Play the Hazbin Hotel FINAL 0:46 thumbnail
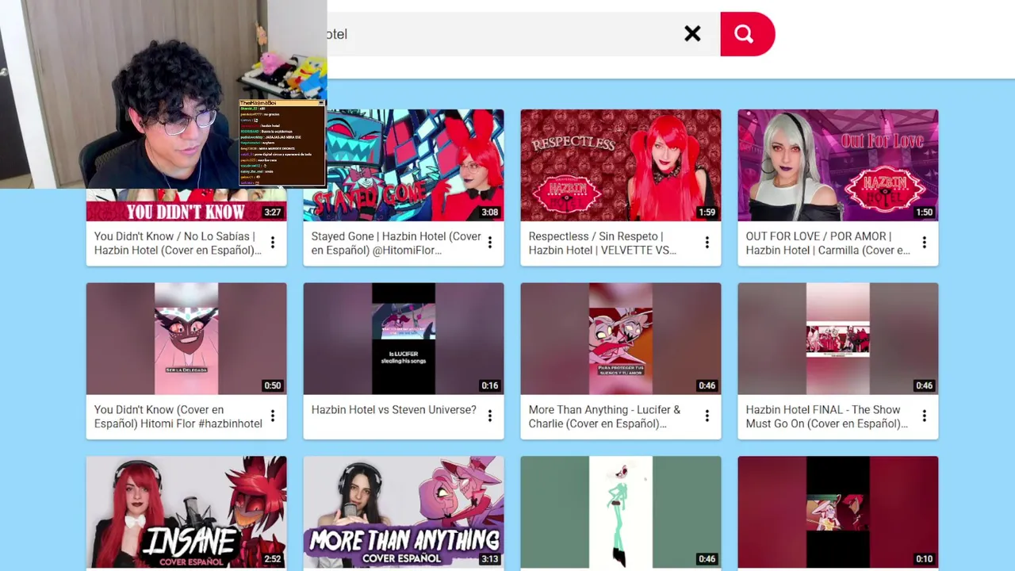Image resolution: width=1015 pixels, height=571 pixels. [838, 339]
